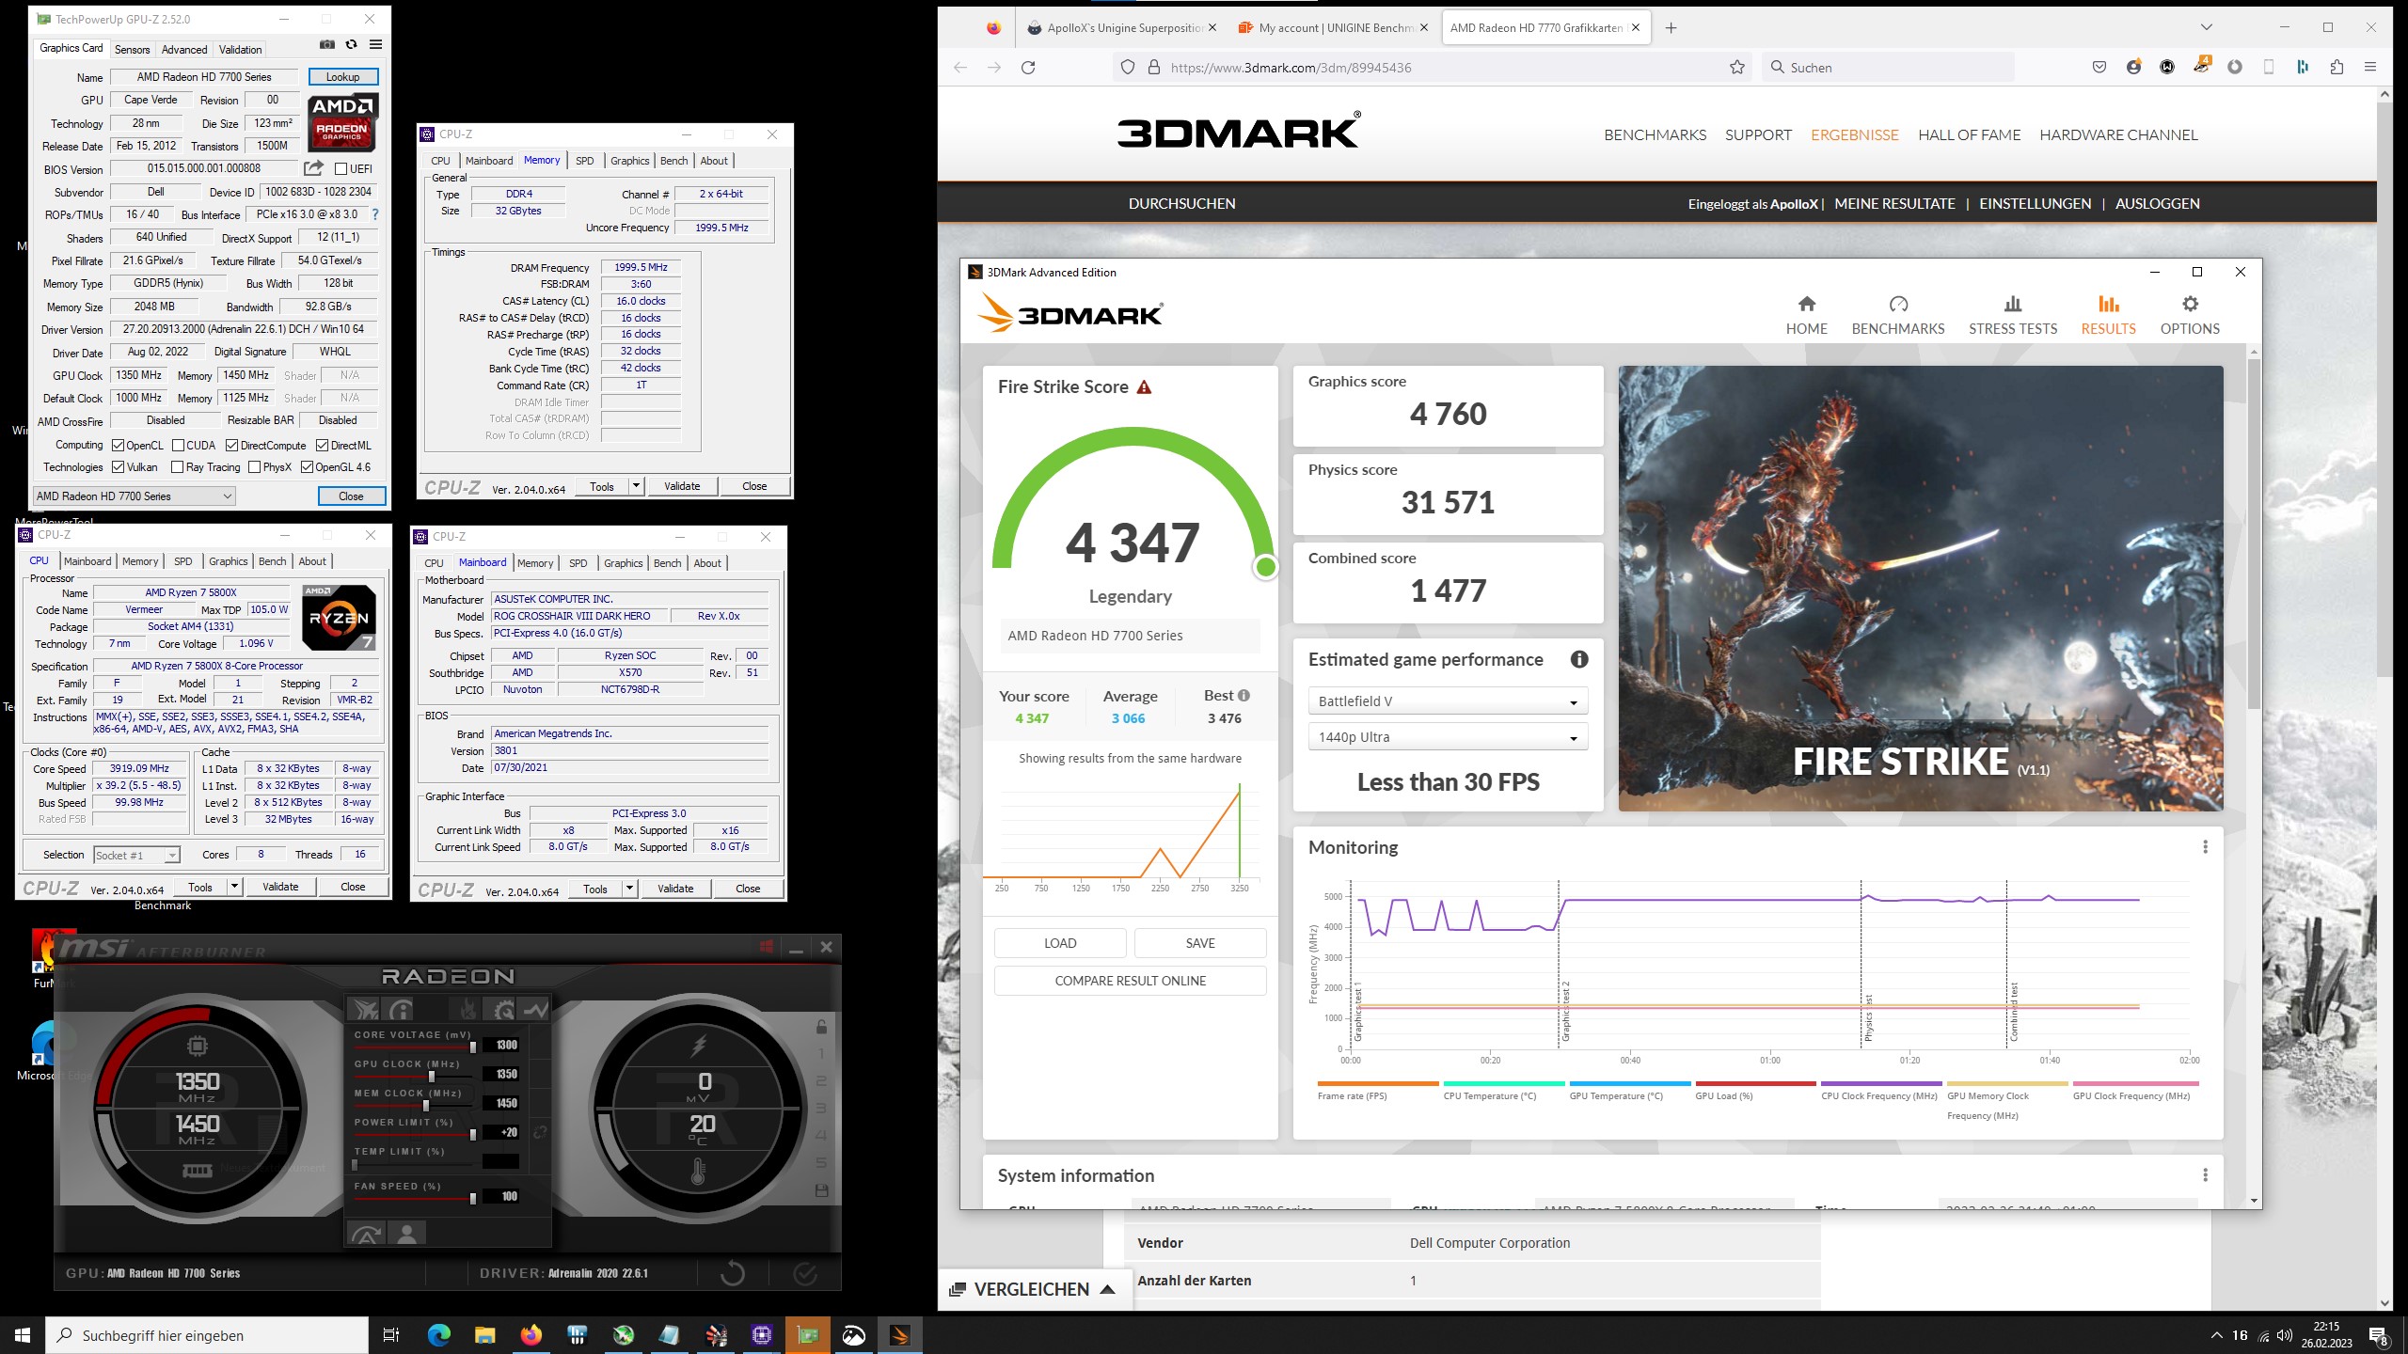This screenshot has width=2408, height=1354.
Task: Click Afterburner Windows startup icon
Action: click(x=767, y=947)
